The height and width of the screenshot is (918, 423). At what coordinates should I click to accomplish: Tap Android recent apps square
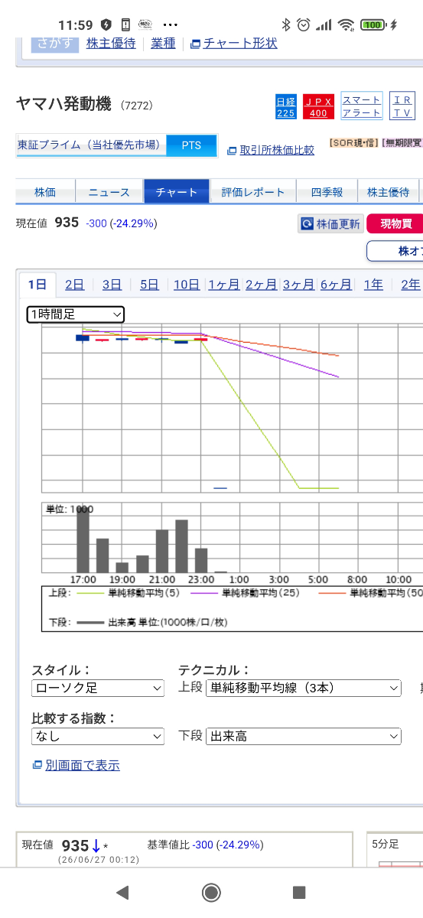pyautogui.click(x=300, y=892)
